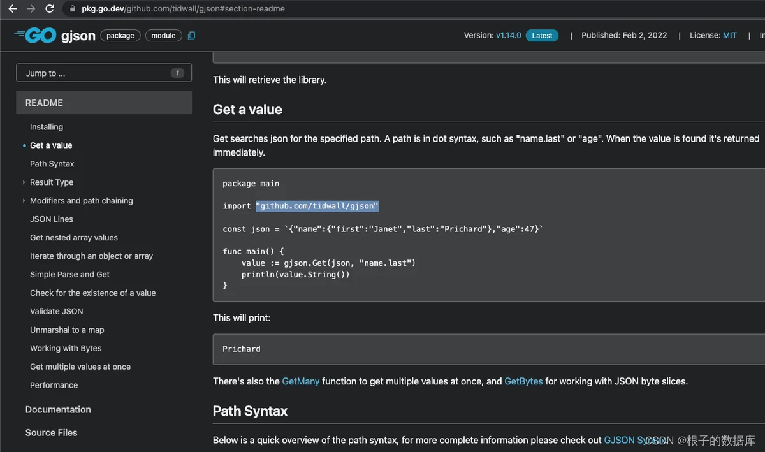Open the Validate JSON section
The image size is (765, 452).
point(57,312)
